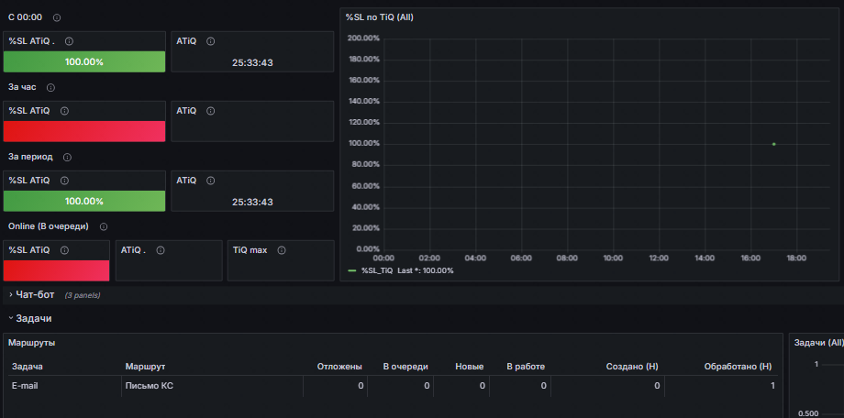844x418 pixels.
Task: Click green data point on %SL chart
Action: 773,144
